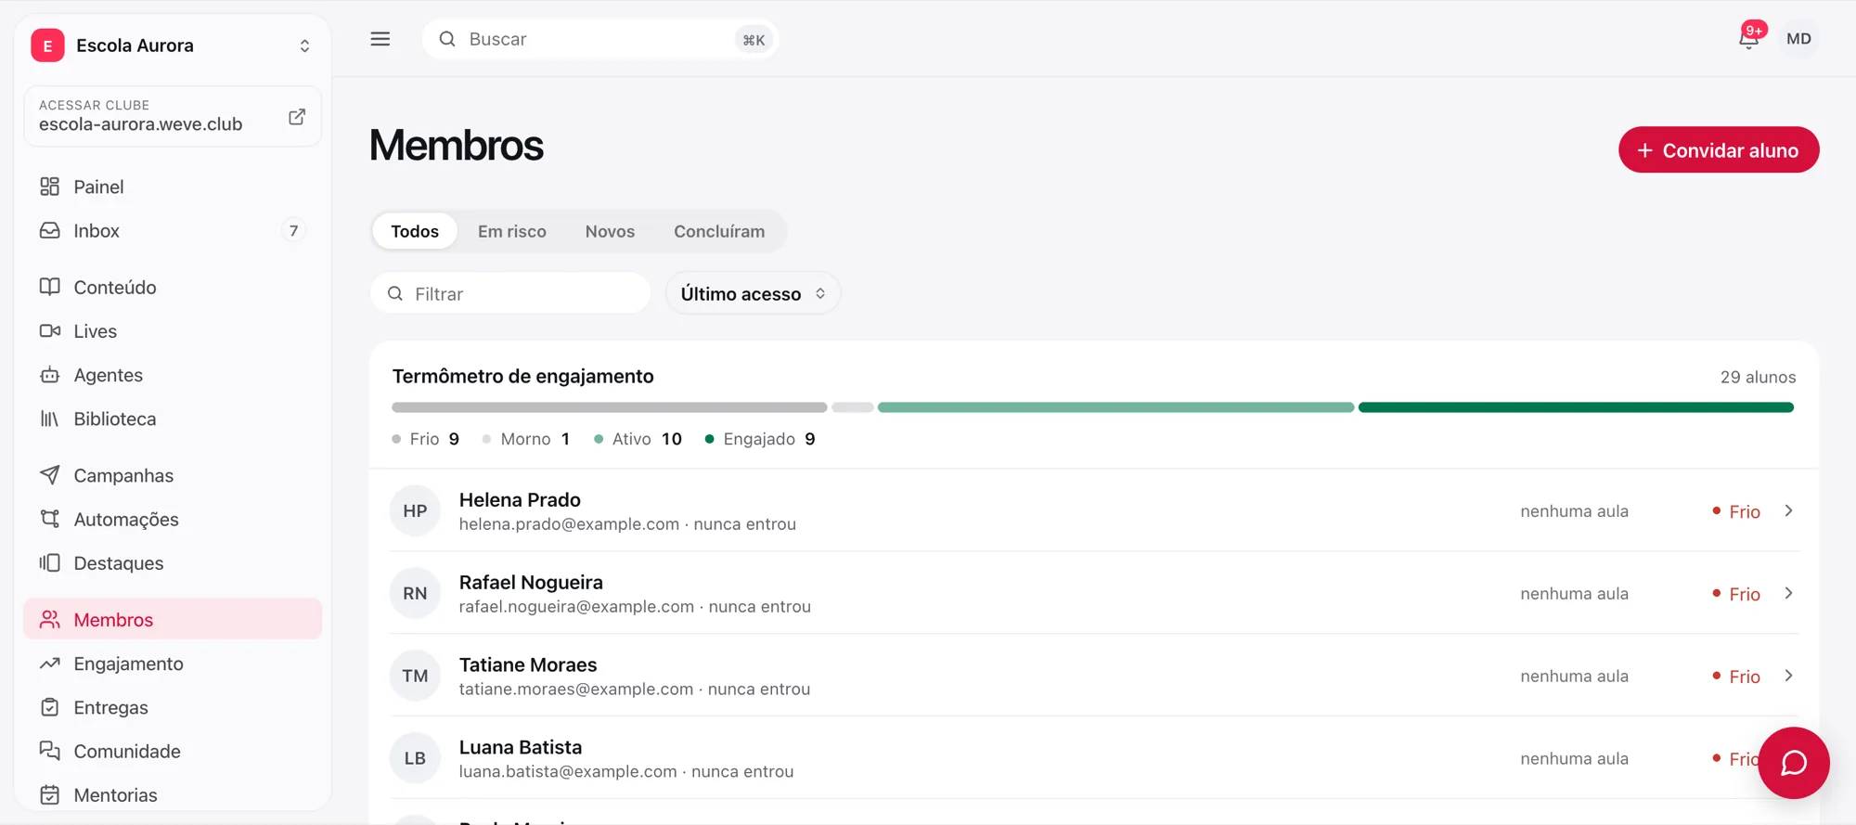The height and width of the screenshot is (825, 1856).
Task: Go to Painel in the sidebar
Action: (x=173, y=187)
